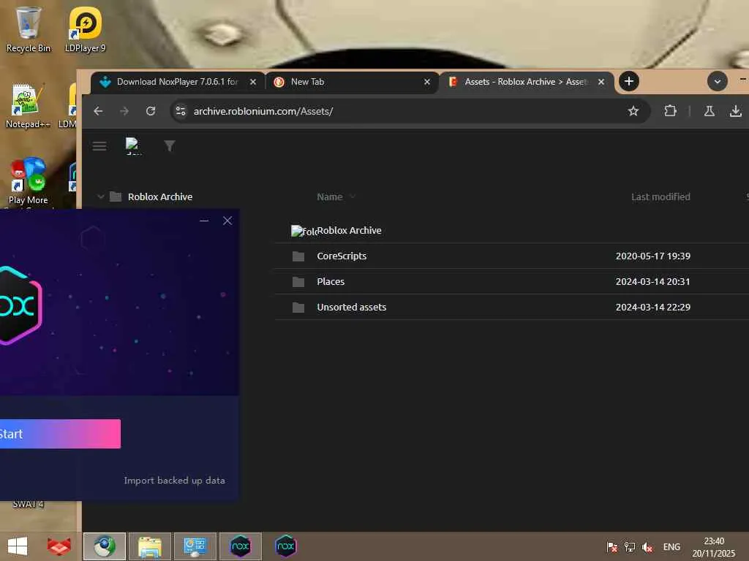Image resolution: width=749 pixels, height=561 pixels.
Task: Open the browser extensions puzzle icon
Action: 670,111
